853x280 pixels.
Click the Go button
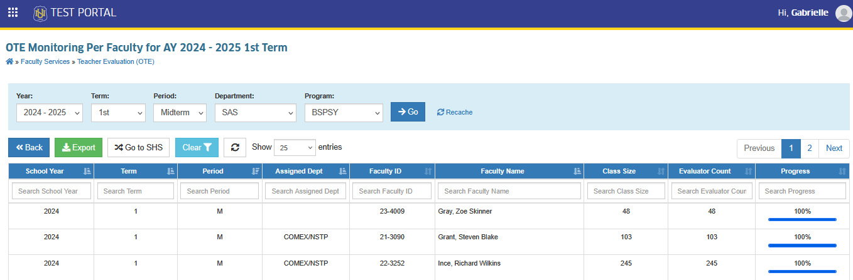408,111
